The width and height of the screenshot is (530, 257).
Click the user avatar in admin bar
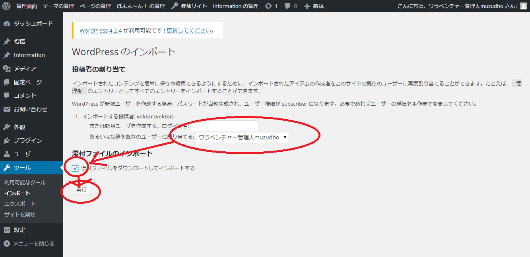pyautogui.click(x=523, y=6)
